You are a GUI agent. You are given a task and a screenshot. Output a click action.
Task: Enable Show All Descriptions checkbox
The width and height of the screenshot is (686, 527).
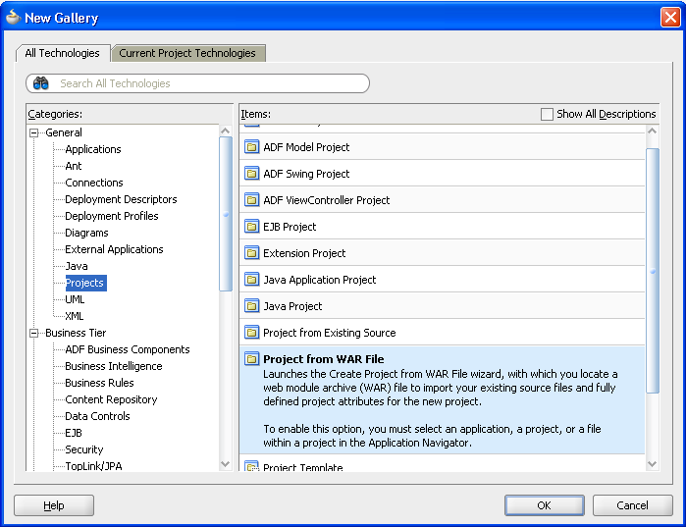pyautogui.click(x=548, y=114)
